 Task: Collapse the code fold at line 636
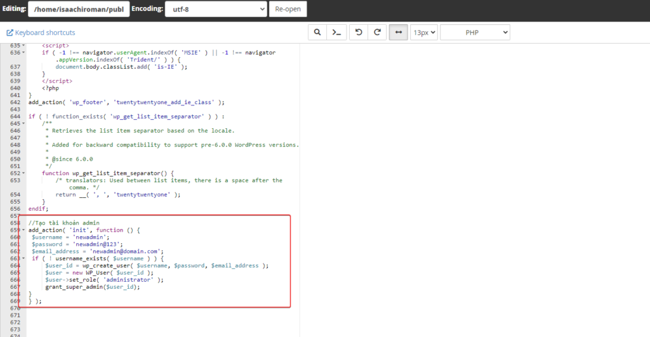(23, 53)
